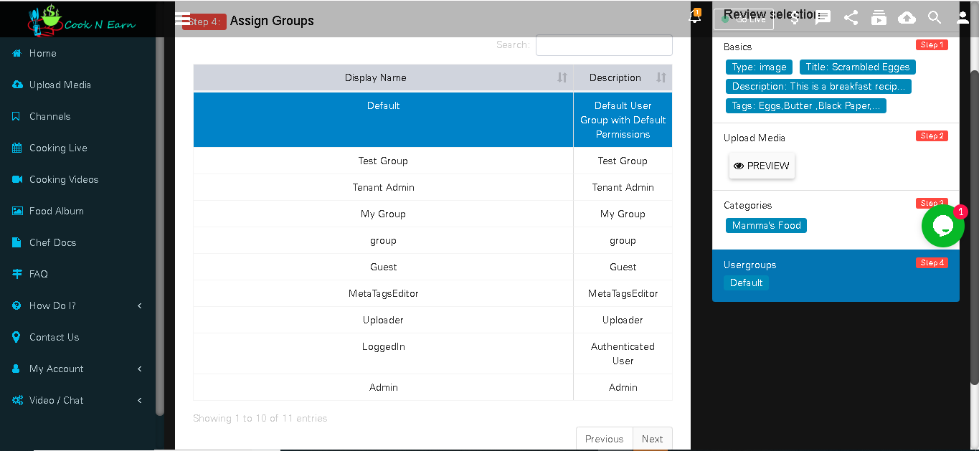Screen dimensions: 979x451
Task: Click the Usergroups section heading
Action: click(x=749, y=265)
